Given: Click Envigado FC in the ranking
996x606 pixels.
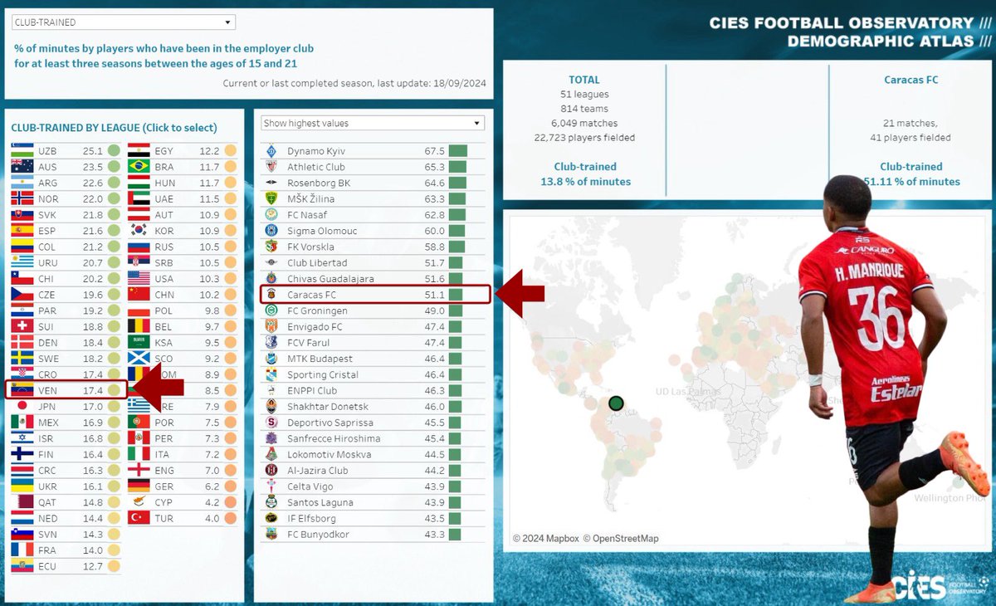Looking at the screenshot, I should coord(373,327).
